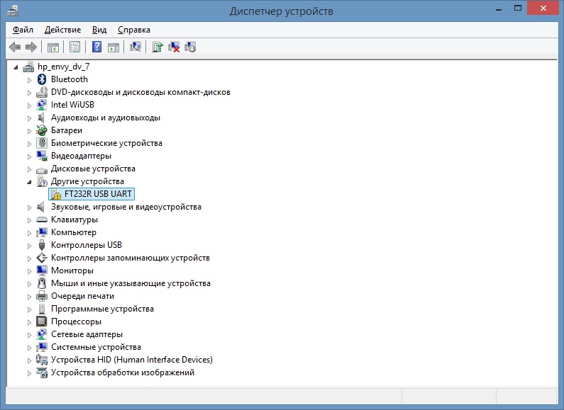Image resolution: width=564 pixels, height=410 pixels.
Task: Click the camera icon of Устройства обработки изображений
Action: pyautogui.click(x=42, y=372)
